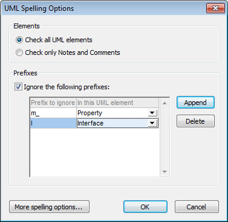
Task: Select the I prefix cell
Action: (53, 123)
